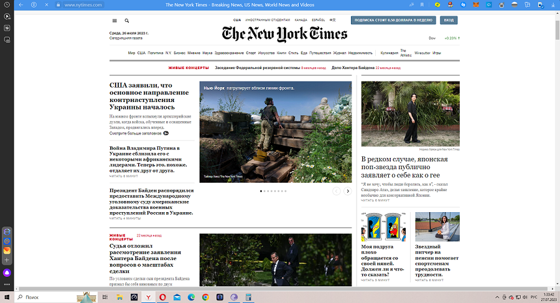Switch to the 'Español' edition
The image size is (560, 303).
(318, 20)
